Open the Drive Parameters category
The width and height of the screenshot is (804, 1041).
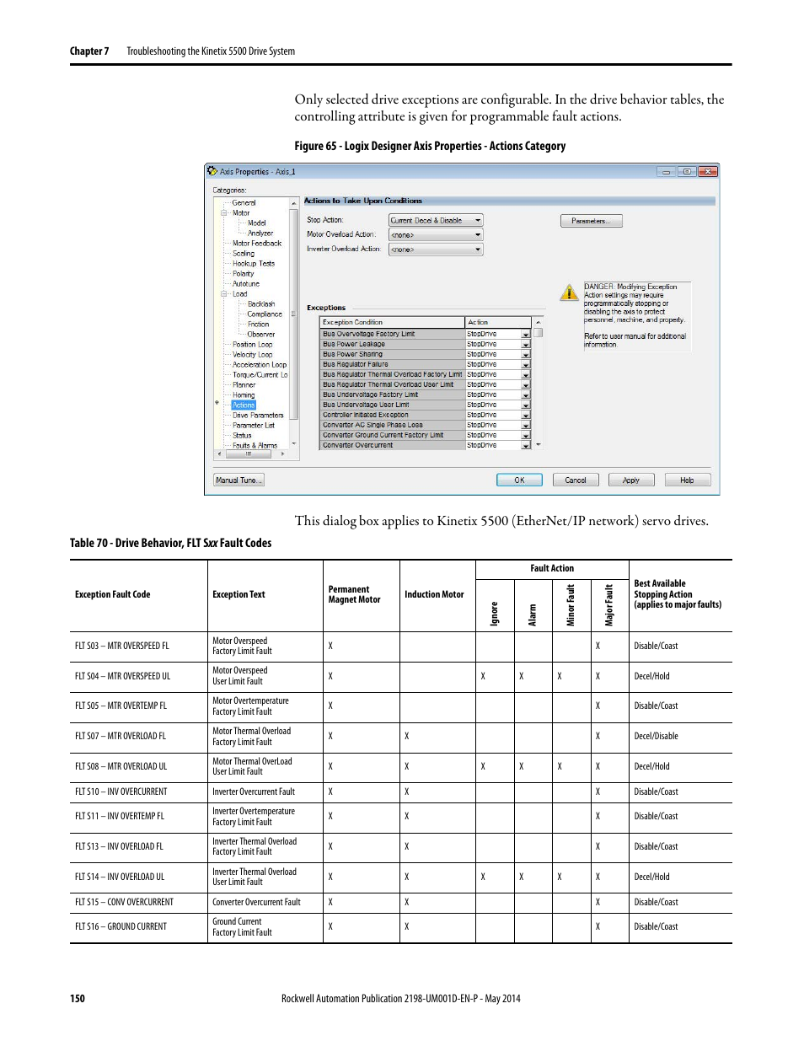tap(260, 415)
